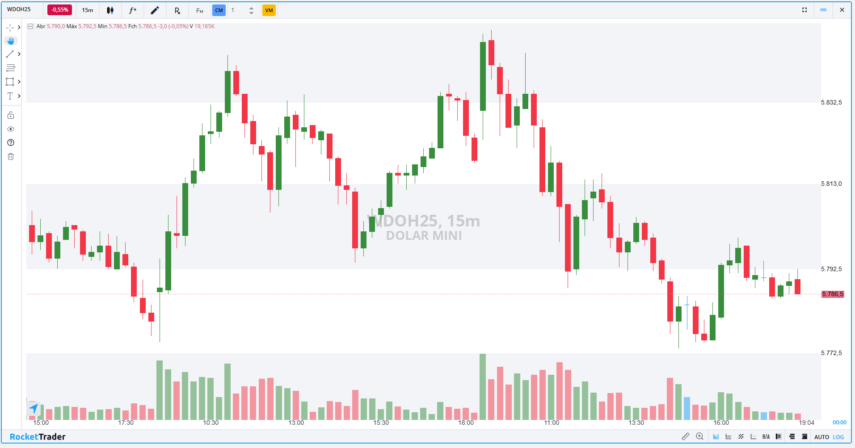Select the hand pan tool
Screen dimensions: 855x448
pyautogui.click(x=11, y=41)
